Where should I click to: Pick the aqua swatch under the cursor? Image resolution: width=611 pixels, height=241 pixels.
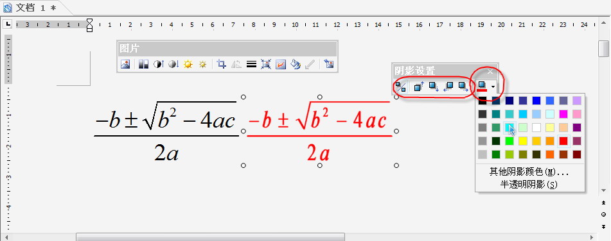pos(509,128)
